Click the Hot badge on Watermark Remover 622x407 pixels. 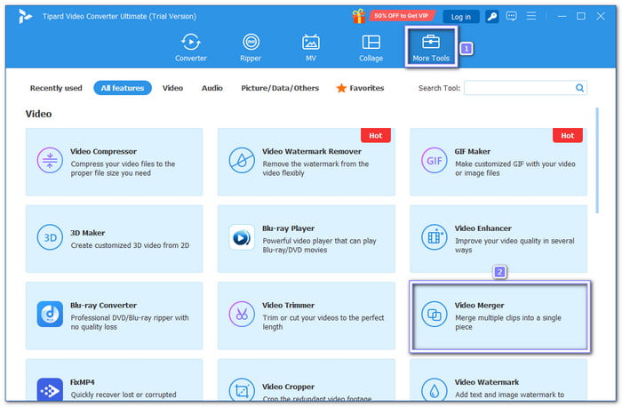point(376,136)
